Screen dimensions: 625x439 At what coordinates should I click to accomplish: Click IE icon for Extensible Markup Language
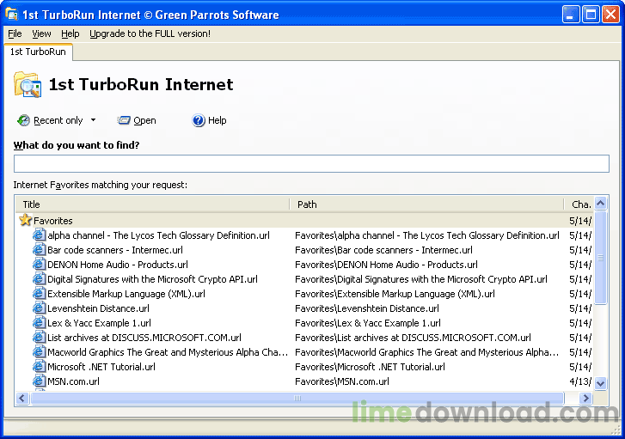(x=39, y=294)
